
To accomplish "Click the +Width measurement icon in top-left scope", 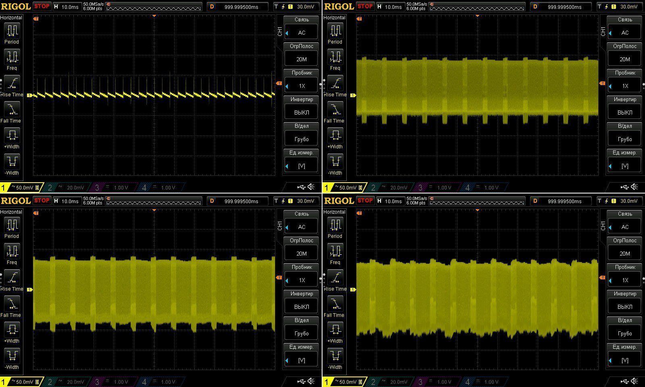I will point(12,135).
